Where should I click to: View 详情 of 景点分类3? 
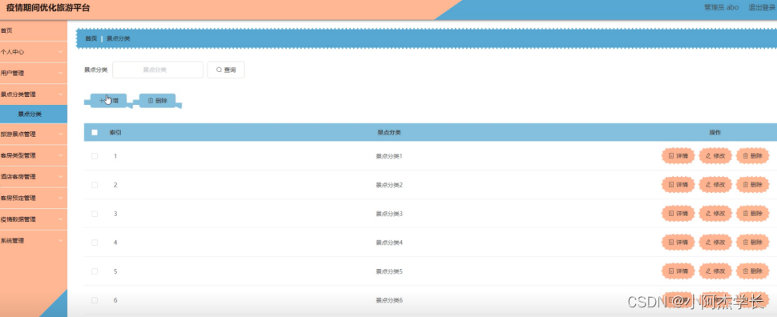pos(678,214)
